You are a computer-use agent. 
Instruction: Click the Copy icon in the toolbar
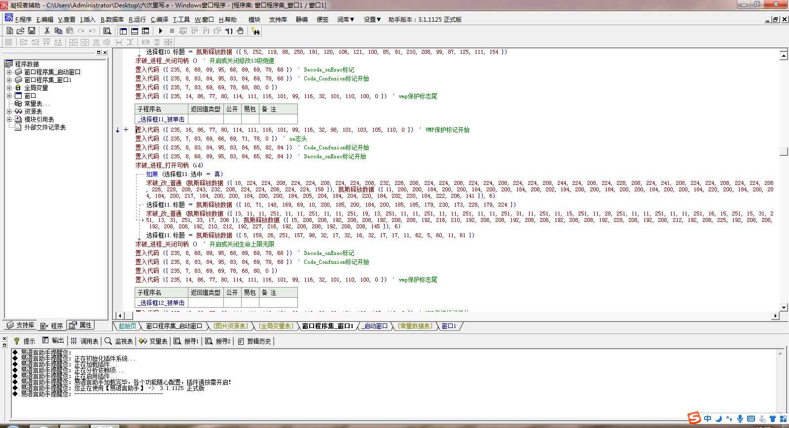58,31
